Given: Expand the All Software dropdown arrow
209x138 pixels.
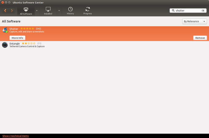Looking at the screenshot, I should pyautogui.click(x=37, y=11).
